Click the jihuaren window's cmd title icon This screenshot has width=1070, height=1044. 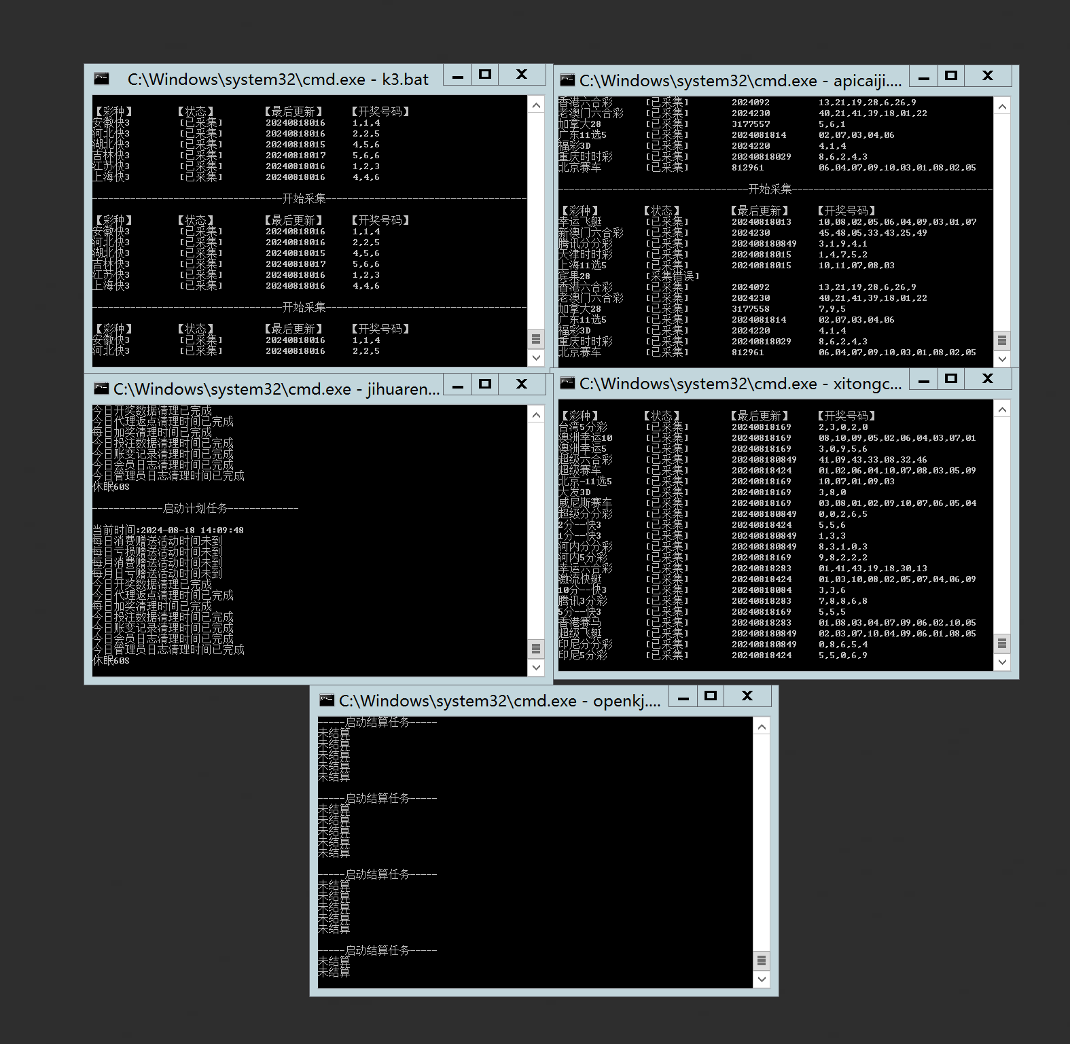(x=101, y=389)
